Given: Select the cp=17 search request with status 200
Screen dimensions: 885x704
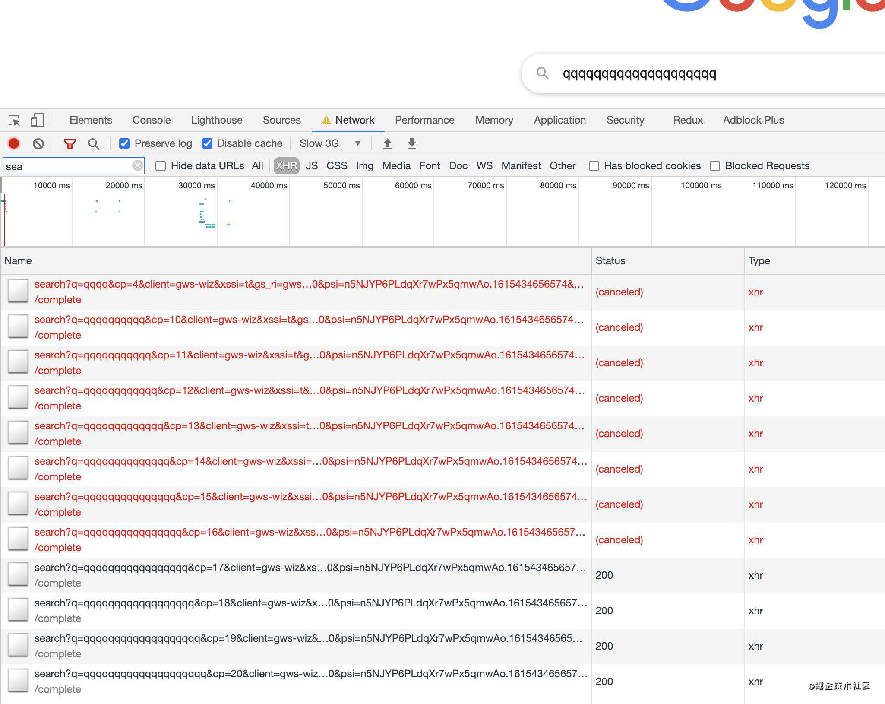Looking at the screenshot, I should [442, 575].
